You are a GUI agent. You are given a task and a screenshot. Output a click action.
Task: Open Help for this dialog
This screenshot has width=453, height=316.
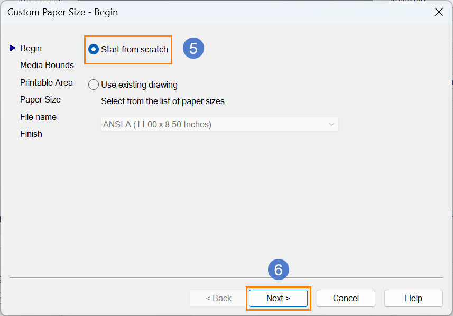click(413, 299)
